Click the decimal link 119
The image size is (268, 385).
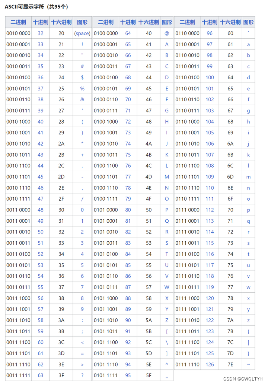[x=210, y=287]
